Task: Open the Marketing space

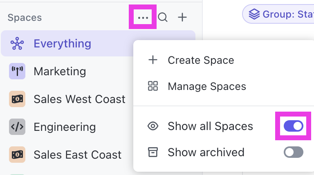Action: pos(60,72)
